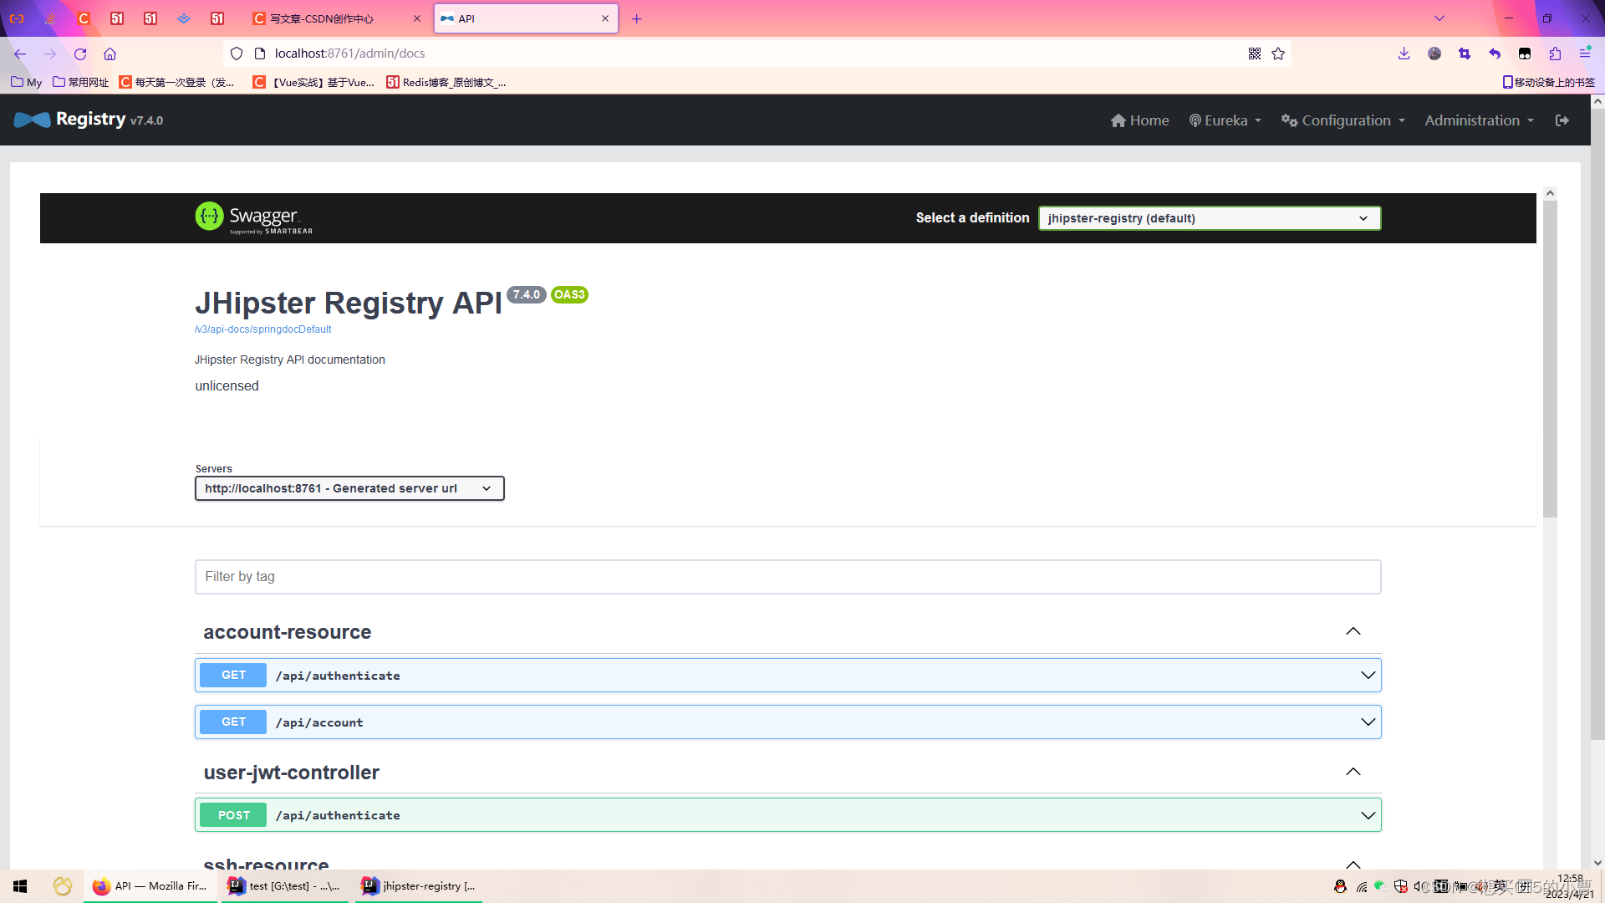Open the downloads panel
The height and width of the screenshot is (903, 1605).
point(1404,54)
